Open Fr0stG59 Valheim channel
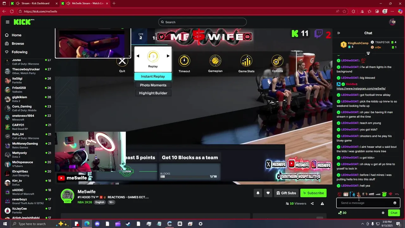The height and width of the screenshot is (228, 405). (x=28, y=90)
